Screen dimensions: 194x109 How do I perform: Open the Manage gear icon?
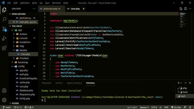[4, 100]
